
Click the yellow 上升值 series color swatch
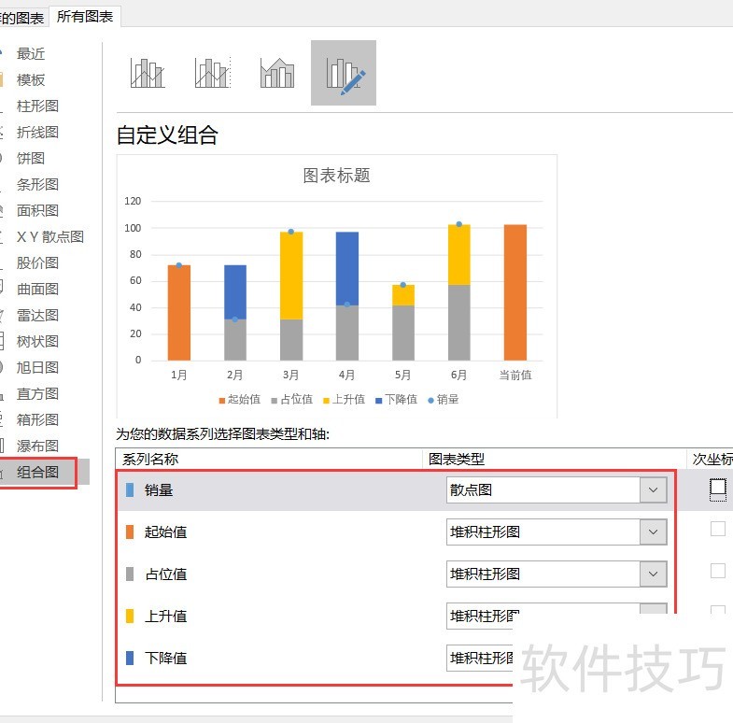130,617
